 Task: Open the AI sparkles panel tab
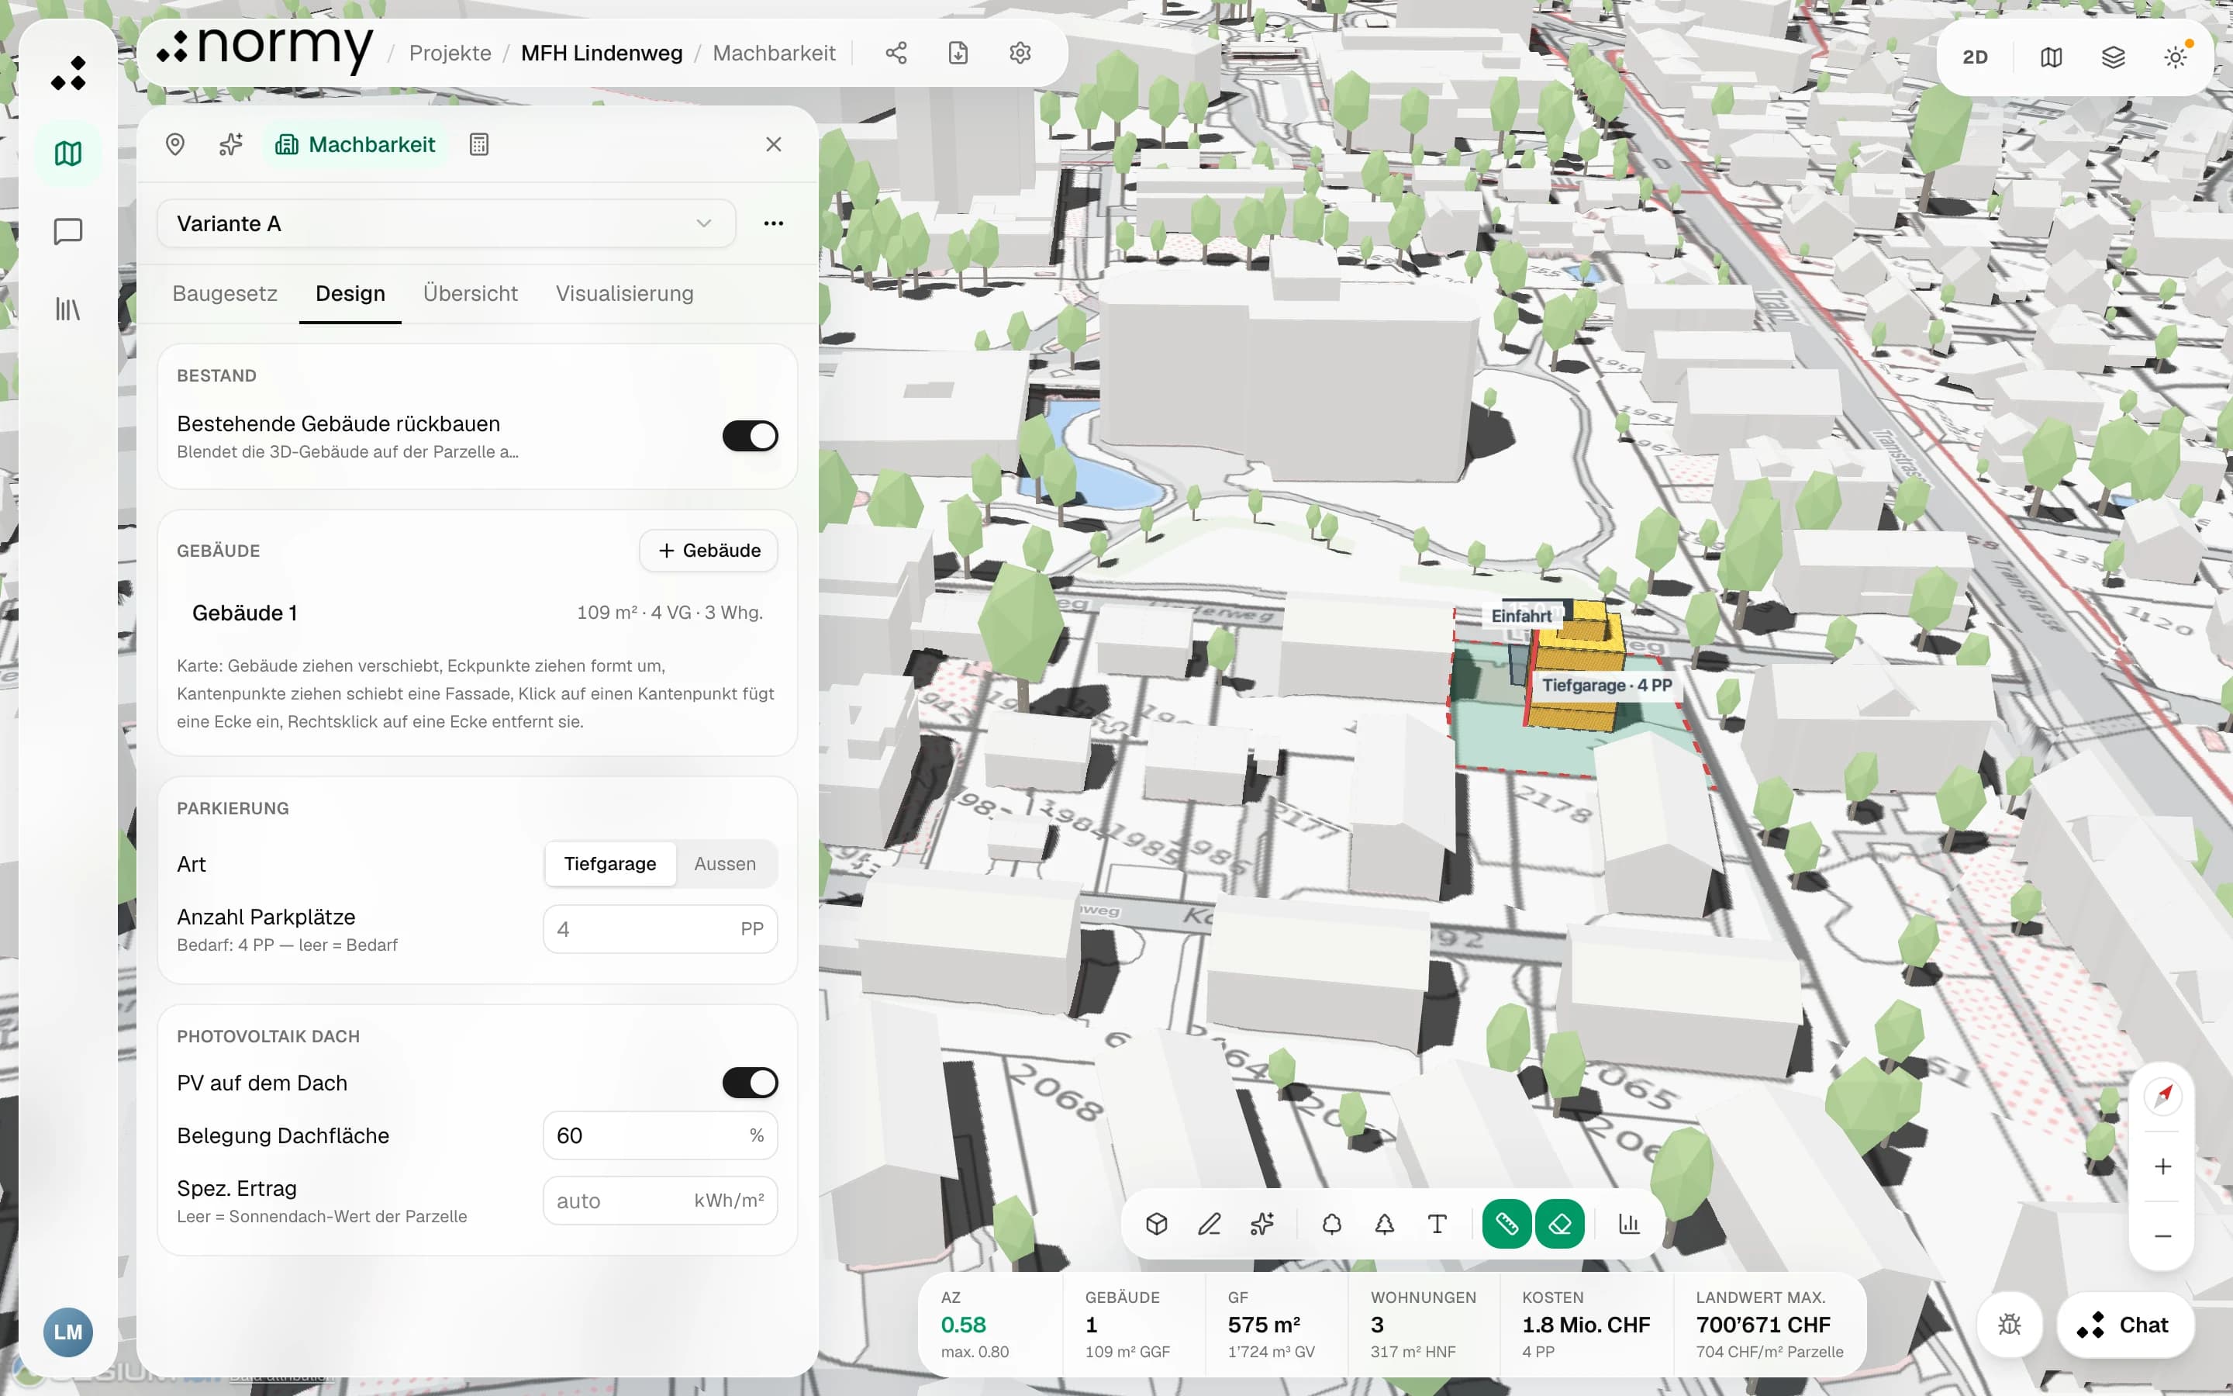(x=231, y=144)
